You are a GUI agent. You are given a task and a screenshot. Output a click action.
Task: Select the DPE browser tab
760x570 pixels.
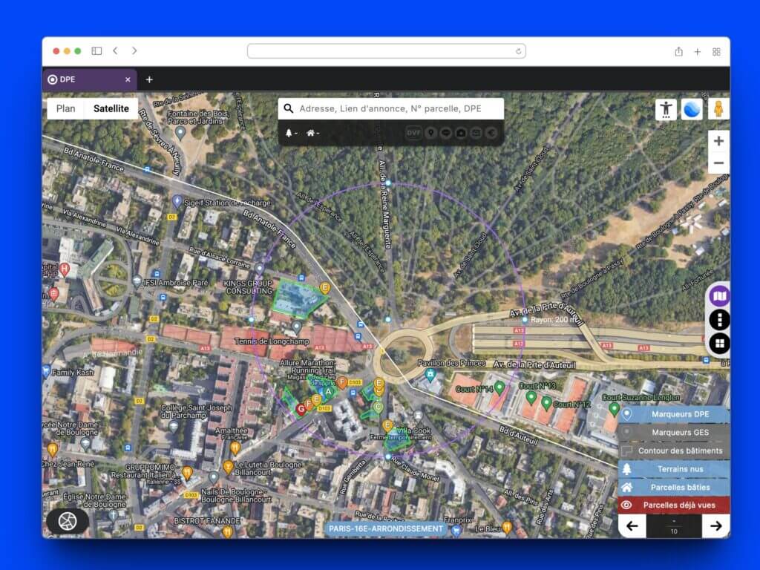pyautogui.click(x=89, y=79)
